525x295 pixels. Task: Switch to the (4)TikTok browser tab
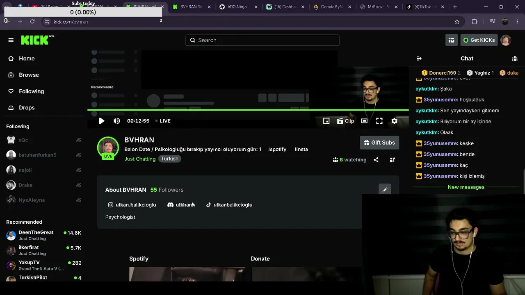425,7
